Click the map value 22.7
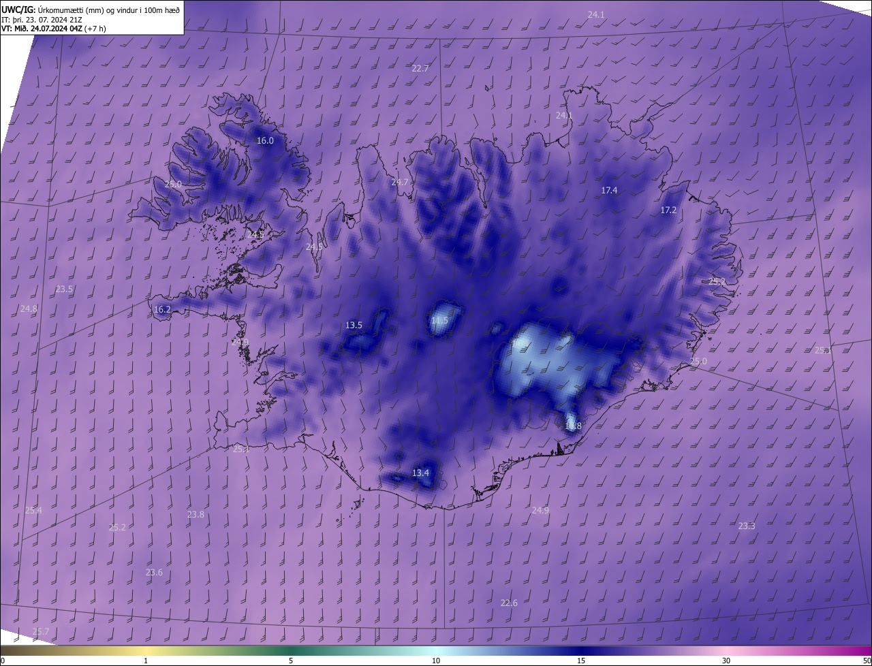 point(420,69)
